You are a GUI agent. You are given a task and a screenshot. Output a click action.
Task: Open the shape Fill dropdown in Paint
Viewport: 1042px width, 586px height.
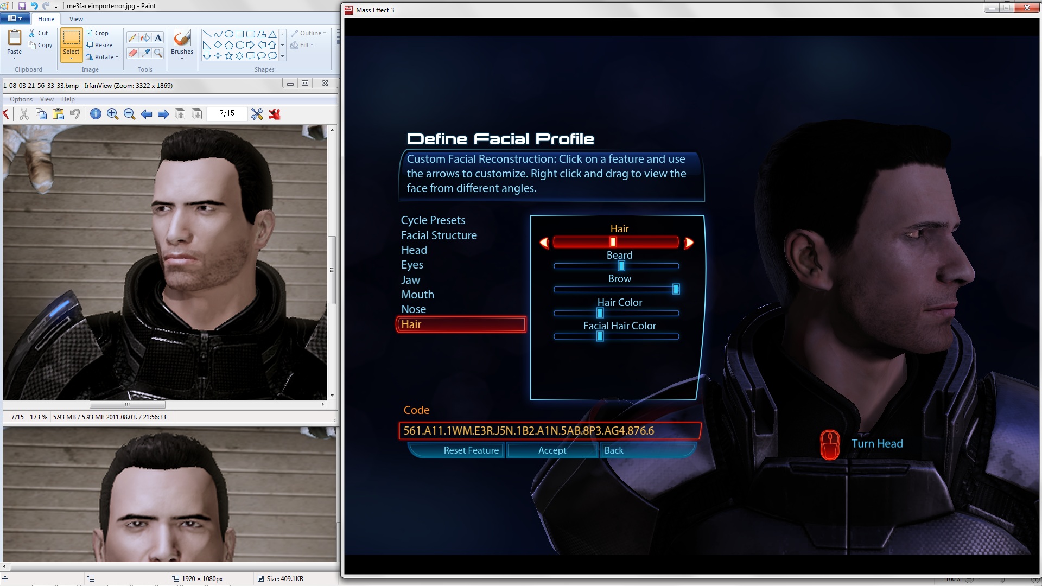point(302,45)
